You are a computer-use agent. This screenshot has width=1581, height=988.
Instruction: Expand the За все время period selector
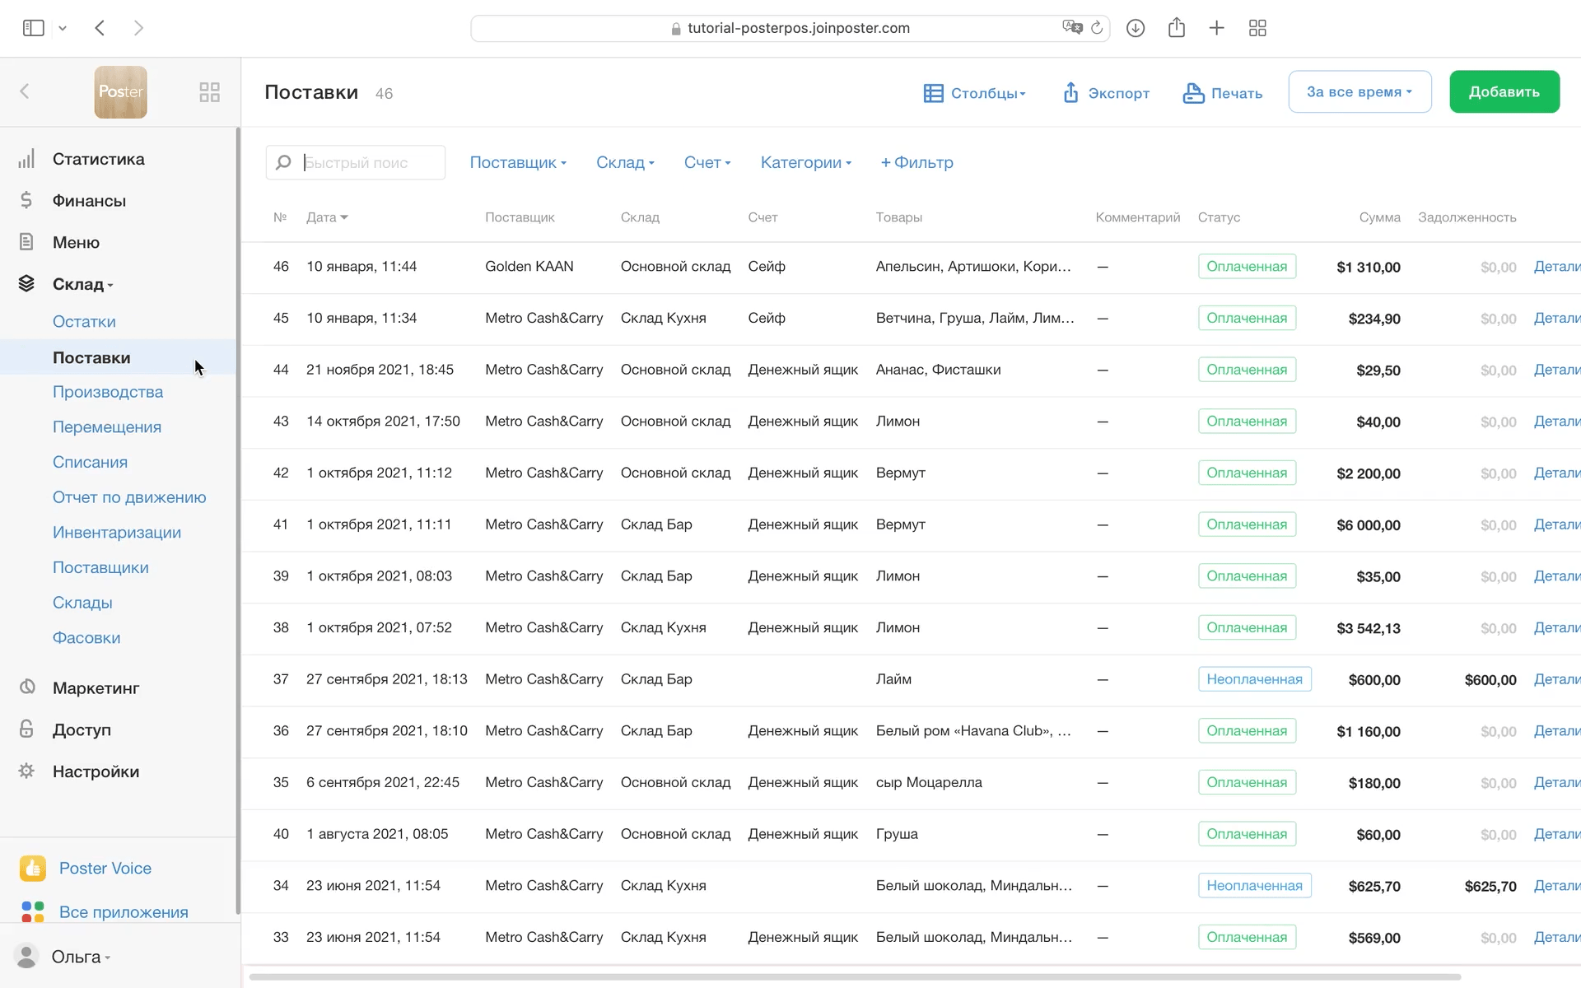pyautogui.click(x=1359, y=91)
